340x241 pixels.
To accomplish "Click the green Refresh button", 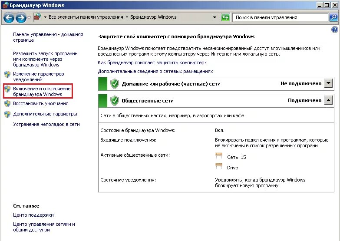I will coord(225,17).
